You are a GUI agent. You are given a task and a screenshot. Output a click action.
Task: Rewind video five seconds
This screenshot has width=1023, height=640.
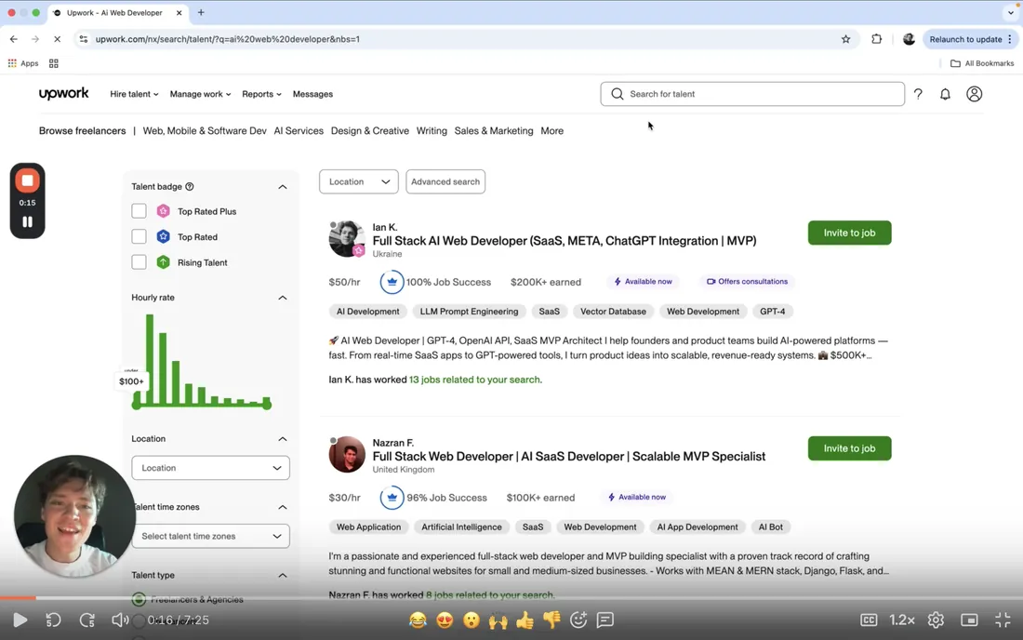[x=54, y=620]
